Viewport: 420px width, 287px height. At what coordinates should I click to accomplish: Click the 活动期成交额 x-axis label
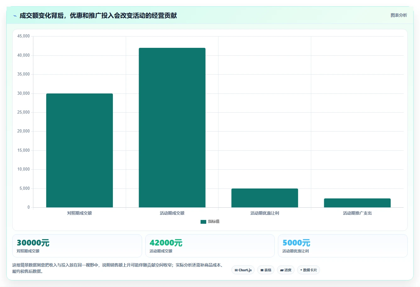tap(172, 213)
